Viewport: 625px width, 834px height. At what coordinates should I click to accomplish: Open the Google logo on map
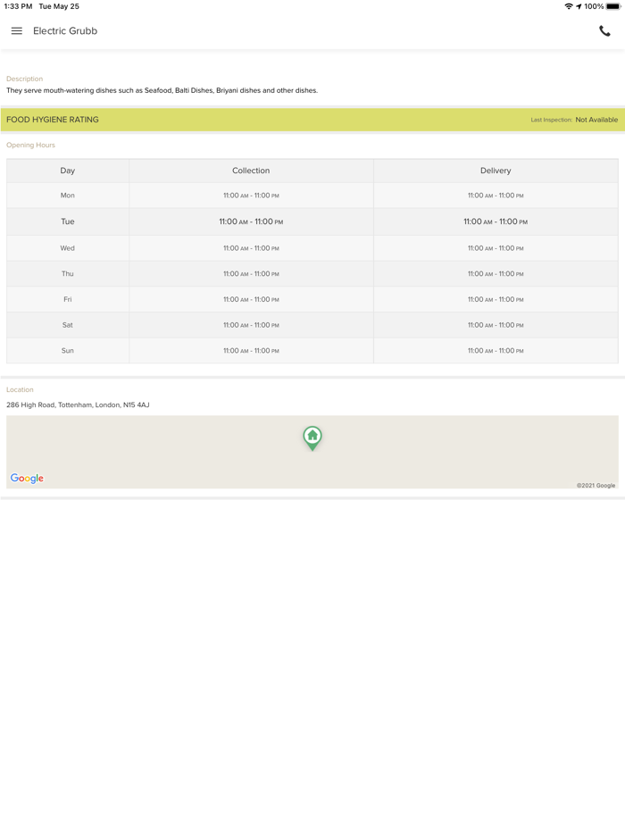coord(27,479)
